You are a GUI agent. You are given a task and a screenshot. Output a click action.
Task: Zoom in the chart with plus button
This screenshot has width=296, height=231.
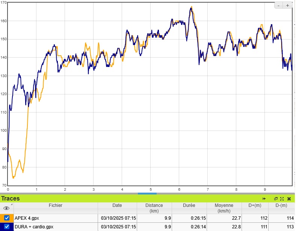(x=288, y=5)
